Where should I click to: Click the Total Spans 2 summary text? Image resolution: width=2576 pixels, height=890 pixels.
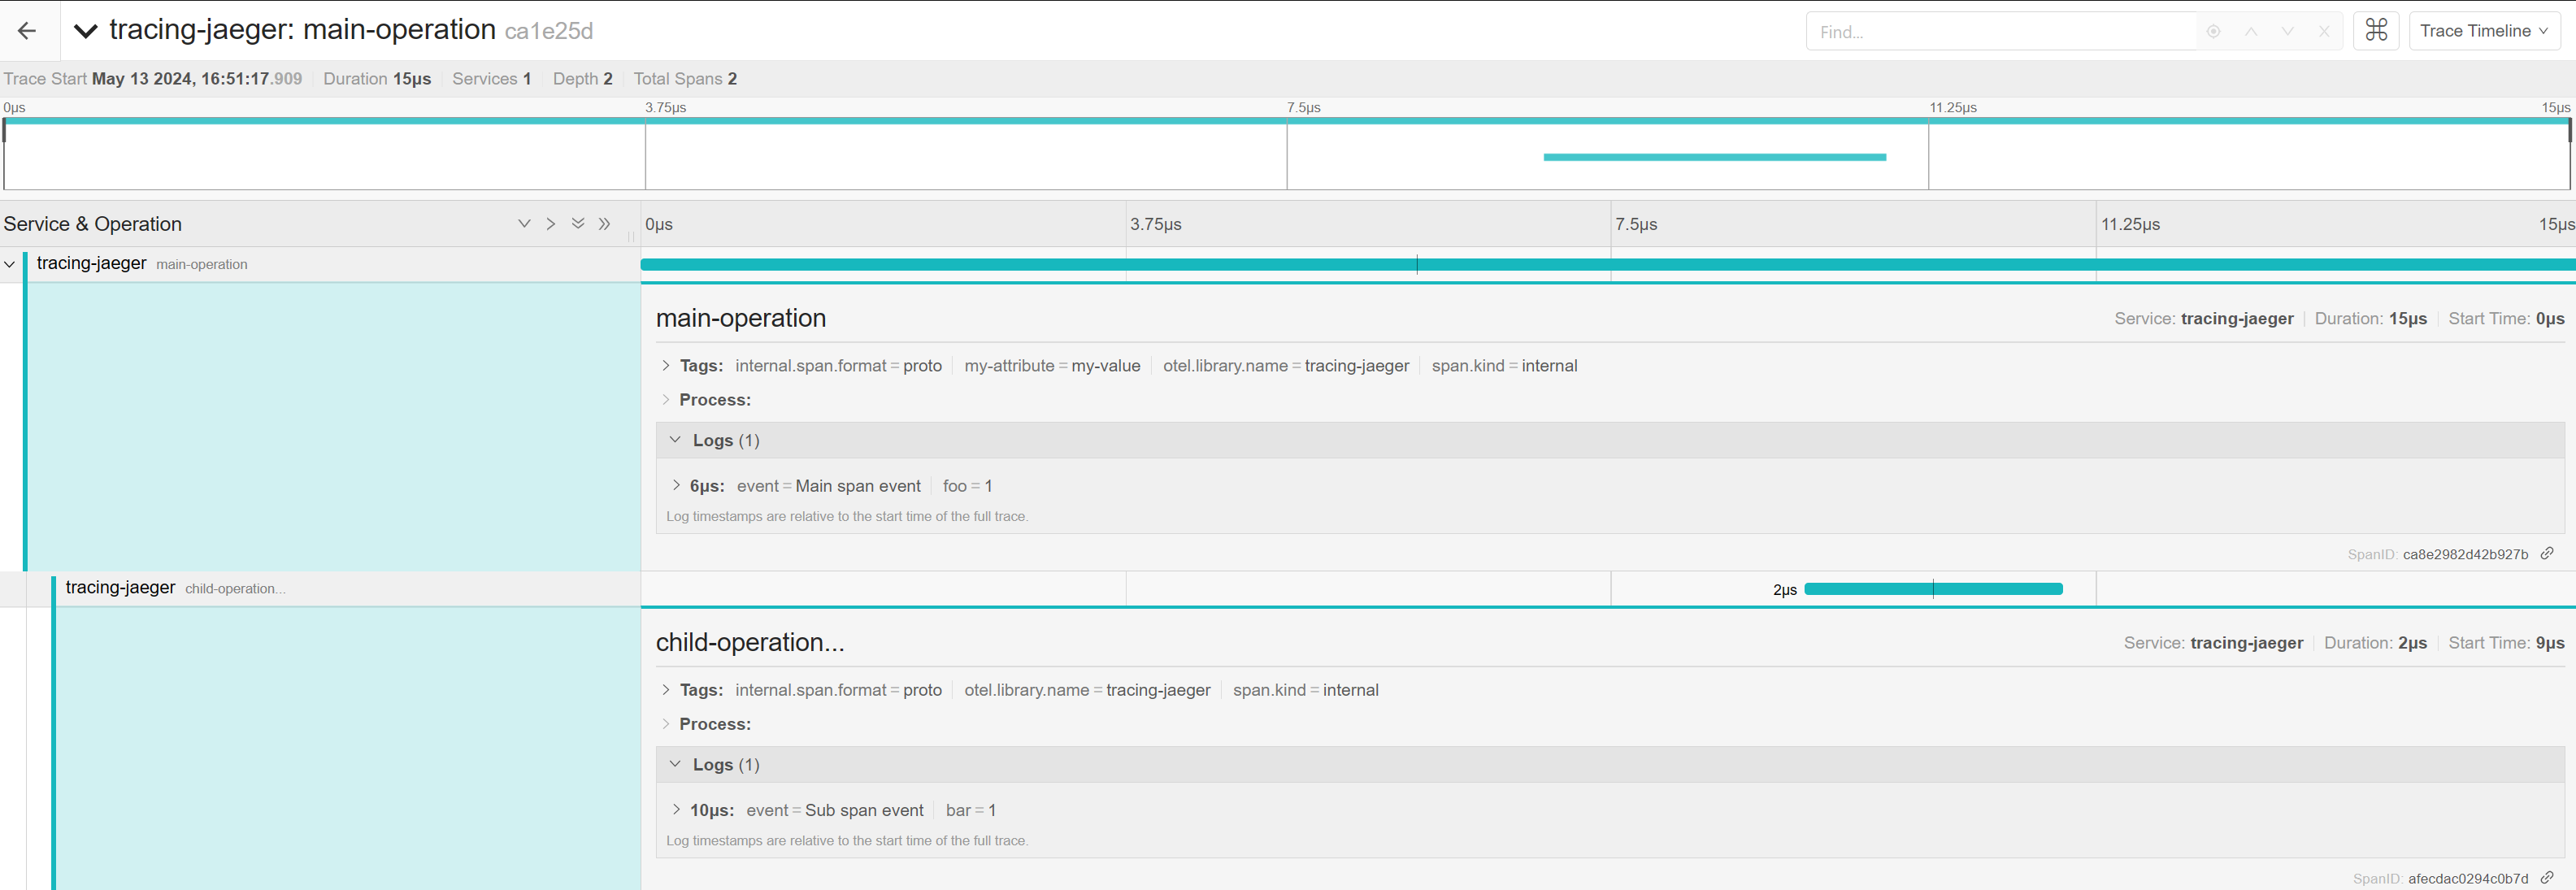tap(685, 79)
